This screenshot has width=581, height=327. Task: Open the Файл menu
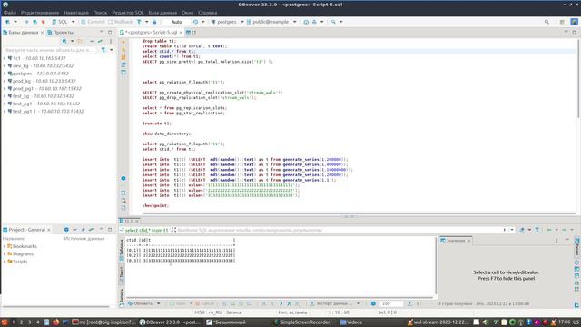pos(10,13)
